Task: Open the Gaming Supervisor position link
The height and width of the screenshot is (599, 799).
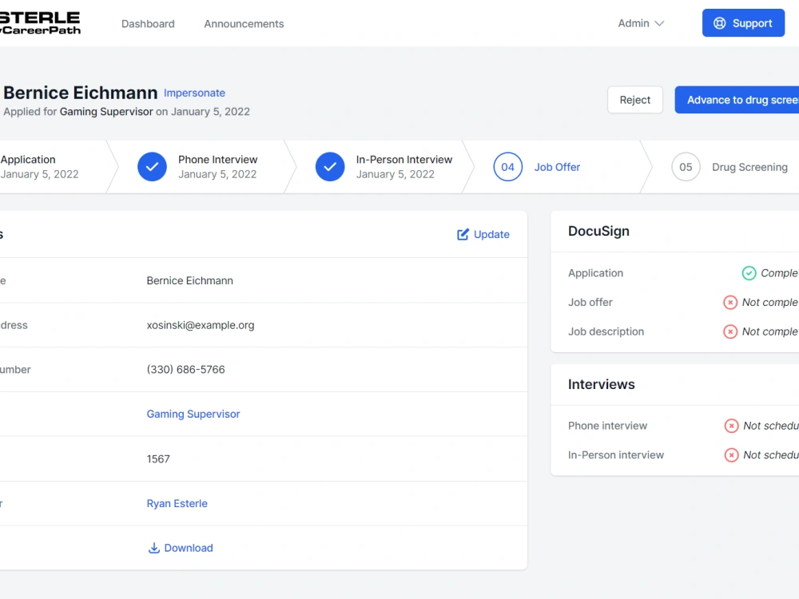Action: pyautogui.click(x=193, y=414)
